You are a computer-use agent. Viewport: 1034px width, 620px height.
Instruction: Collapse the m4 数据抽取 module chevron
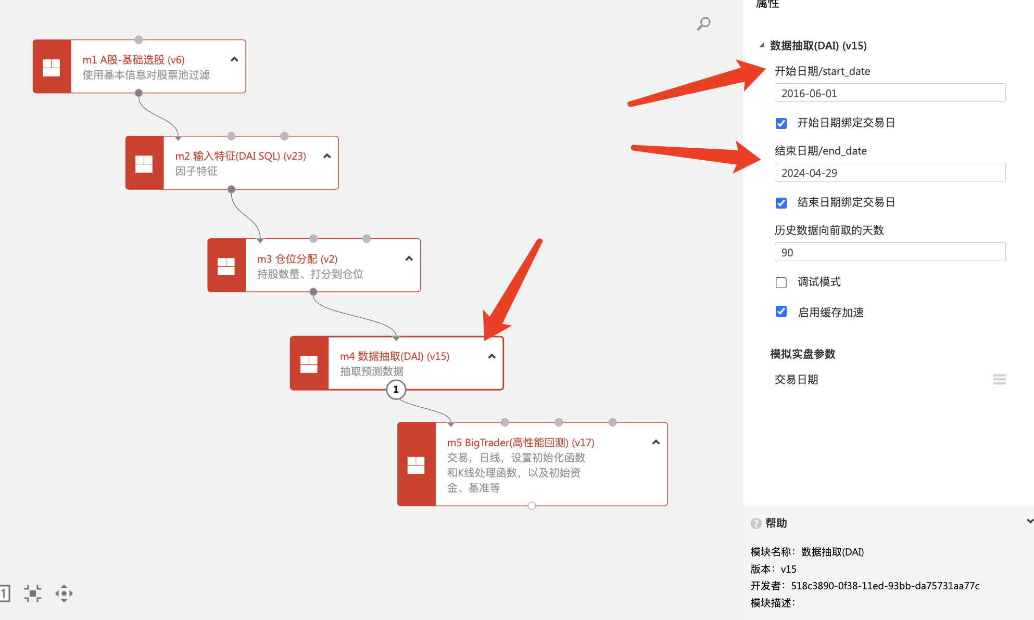pos(491,356)
